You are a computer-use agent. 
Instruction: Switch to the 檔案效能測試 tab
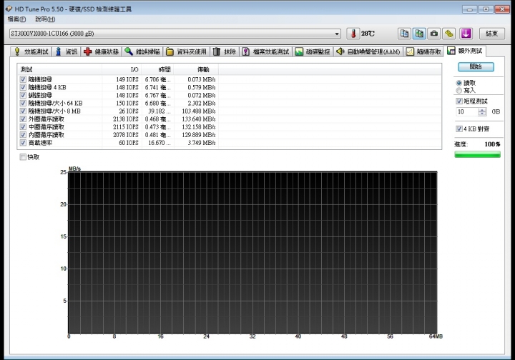(x=266, y=51)
